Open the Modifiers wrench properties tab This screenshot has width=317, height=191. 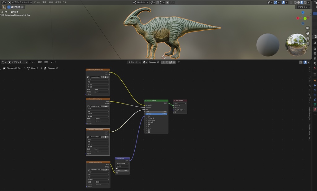(315, 85)
